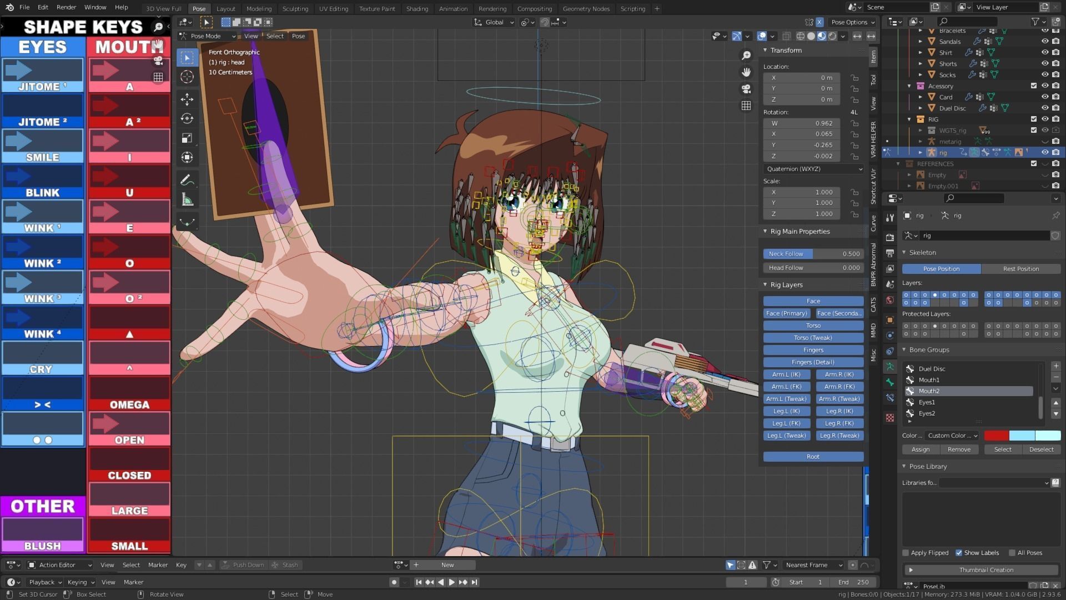Open Quaternion rotation mode dropdown

point(813,169)
